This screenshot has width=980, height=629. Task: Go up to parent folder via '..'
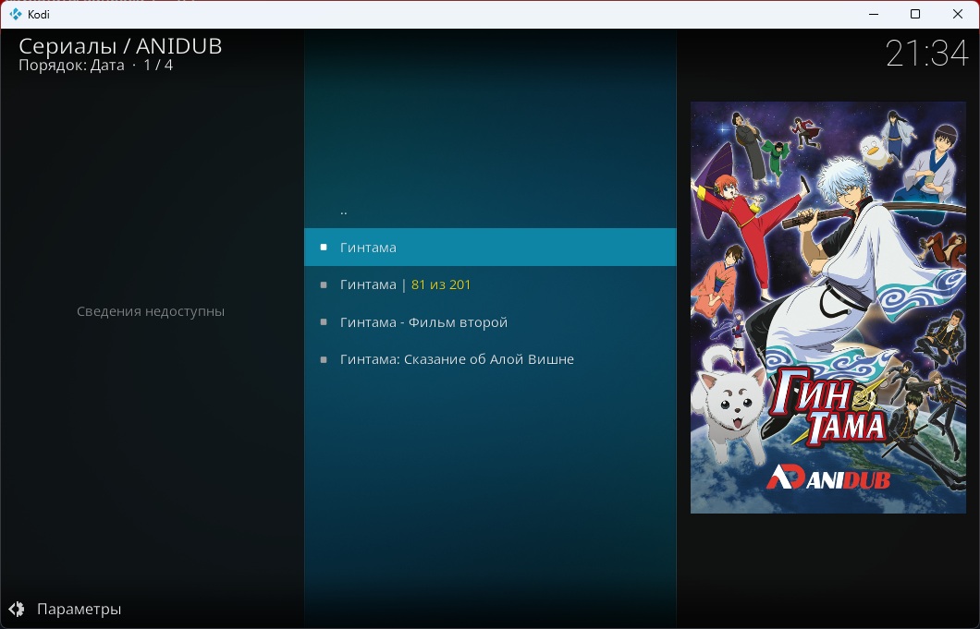pyautogui.click(x=490, y=211)
